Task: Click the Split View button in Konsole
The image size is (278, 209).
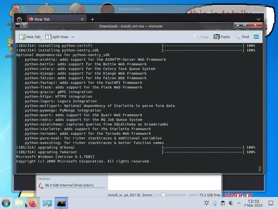Action: tap(57, 37)
